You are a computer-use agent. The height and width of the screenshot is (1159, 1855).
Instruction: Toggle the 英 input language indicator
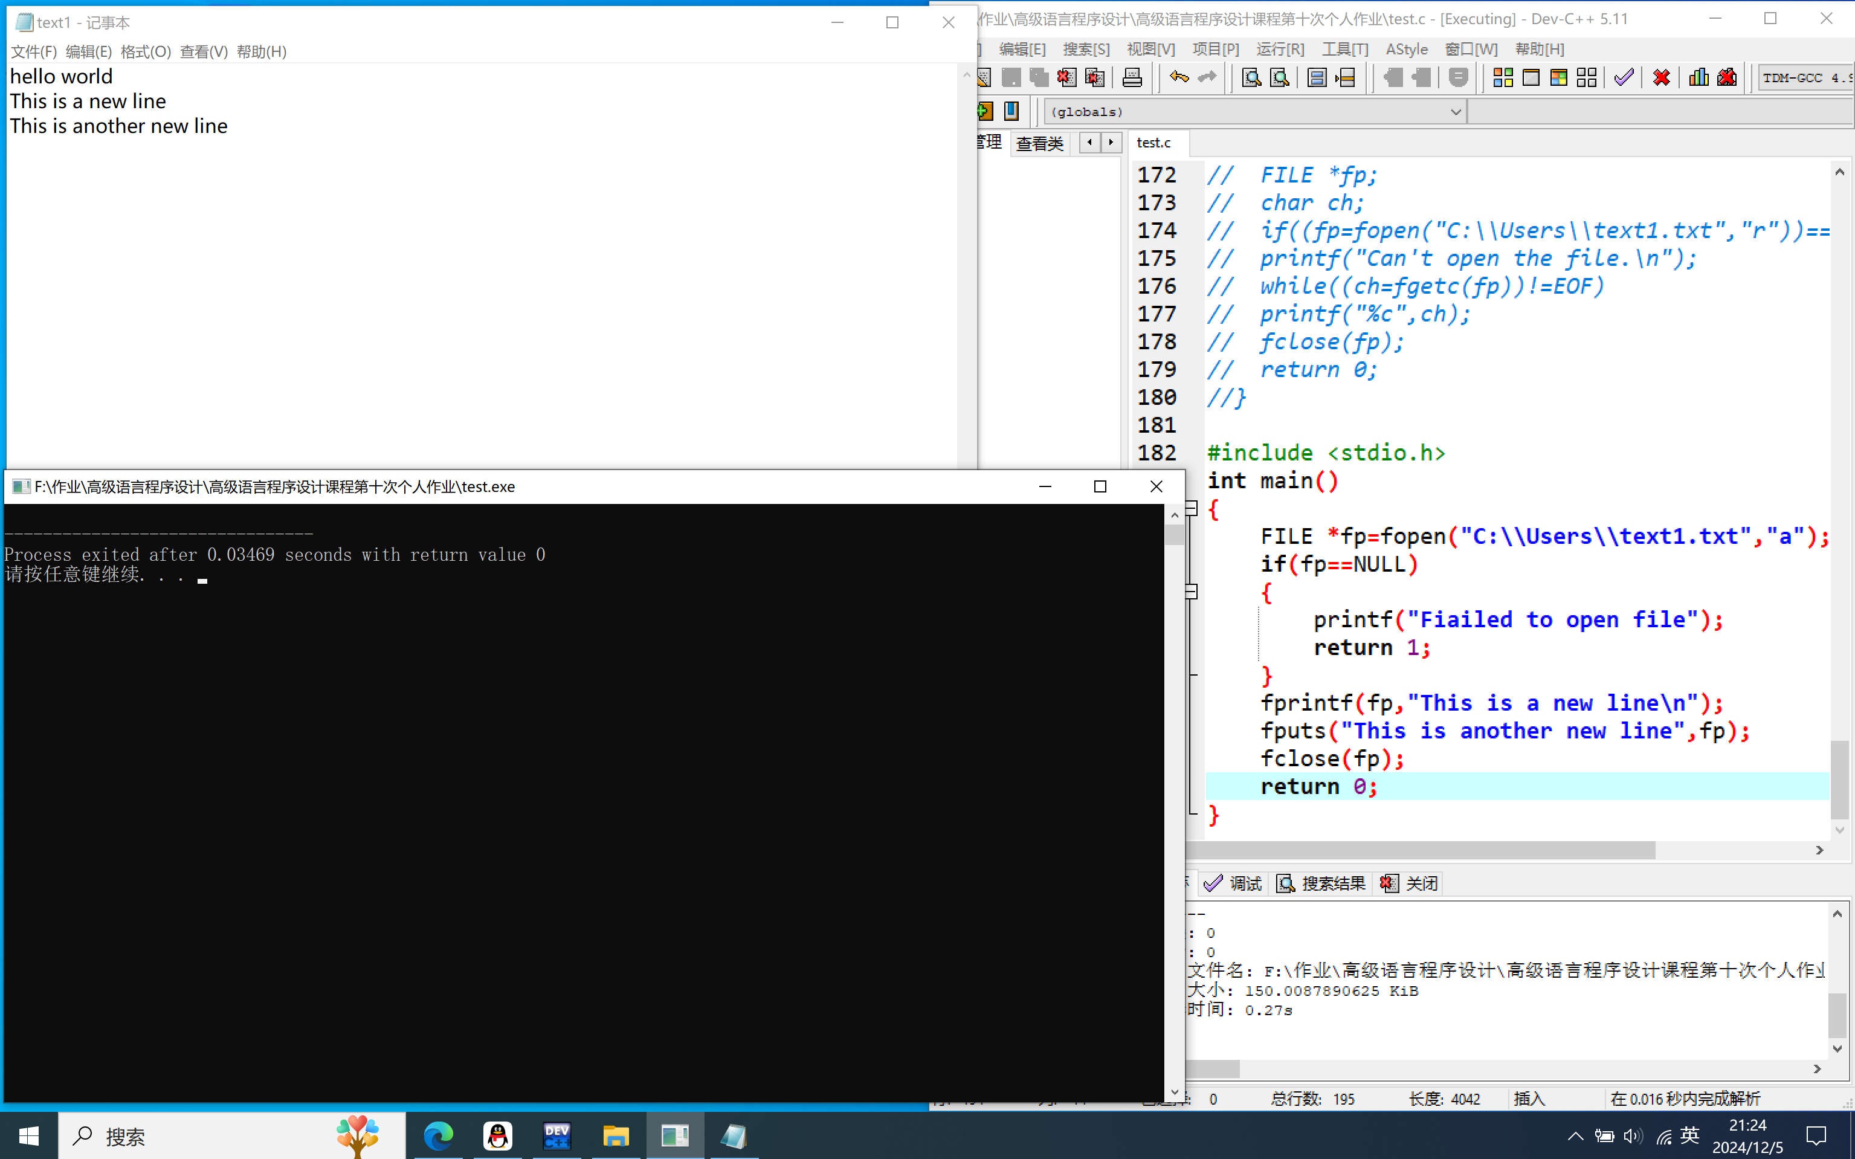tap(1689, 1135)
